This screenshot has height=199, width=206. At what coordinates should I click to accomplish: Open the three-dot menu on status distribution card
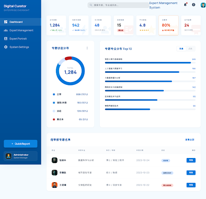(87, 48)
